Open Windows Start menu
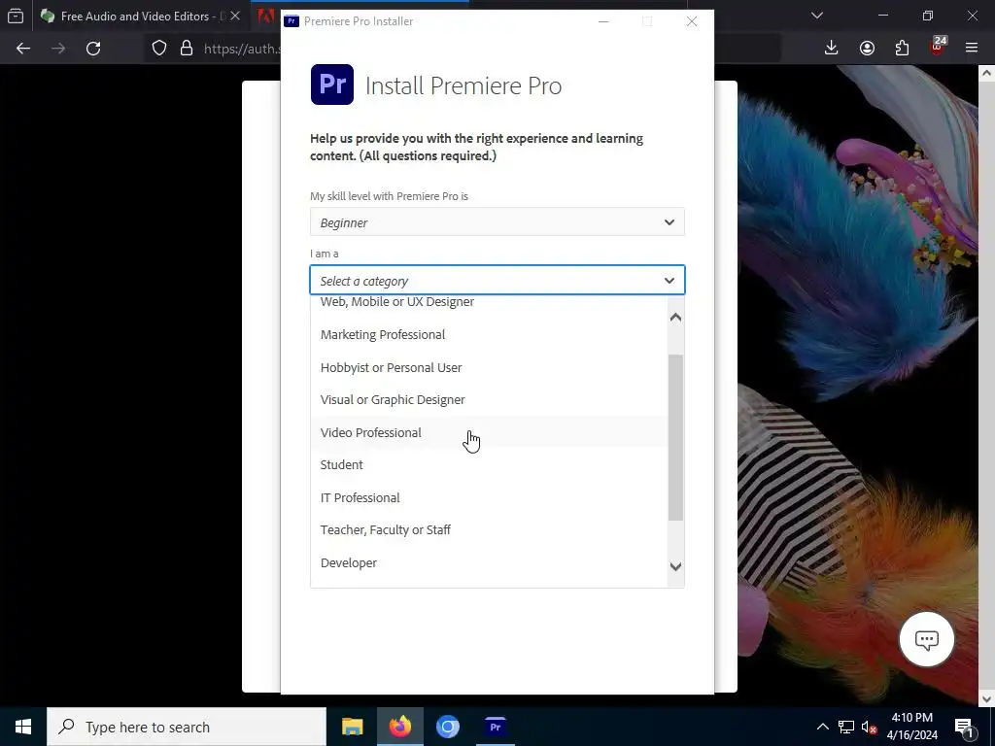This screenshot has width=995, height=746. coord(23,727)
